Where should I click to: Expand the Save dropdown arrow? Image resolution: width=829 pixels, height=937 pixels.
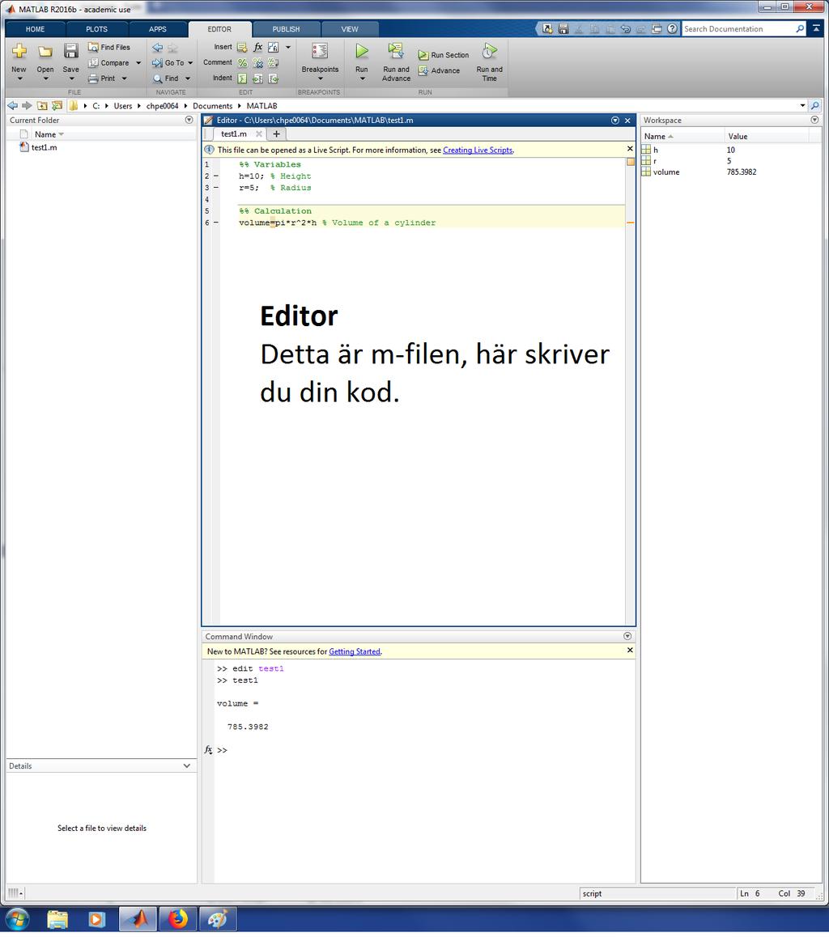[x=71, y=78]
